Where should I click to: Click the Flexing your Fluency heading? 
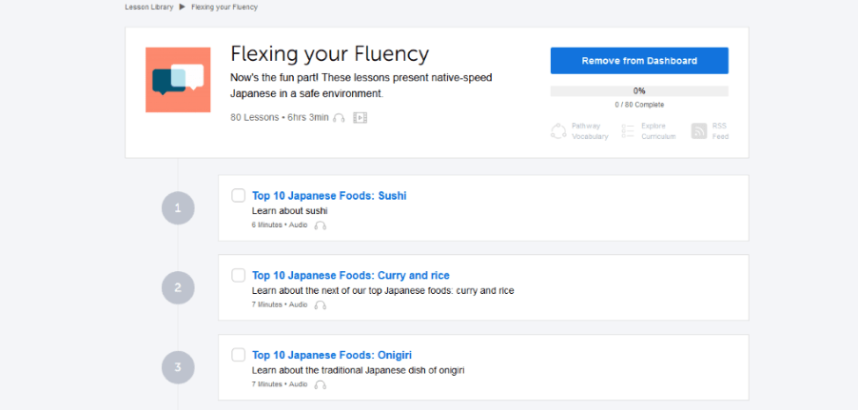(329, 54)
